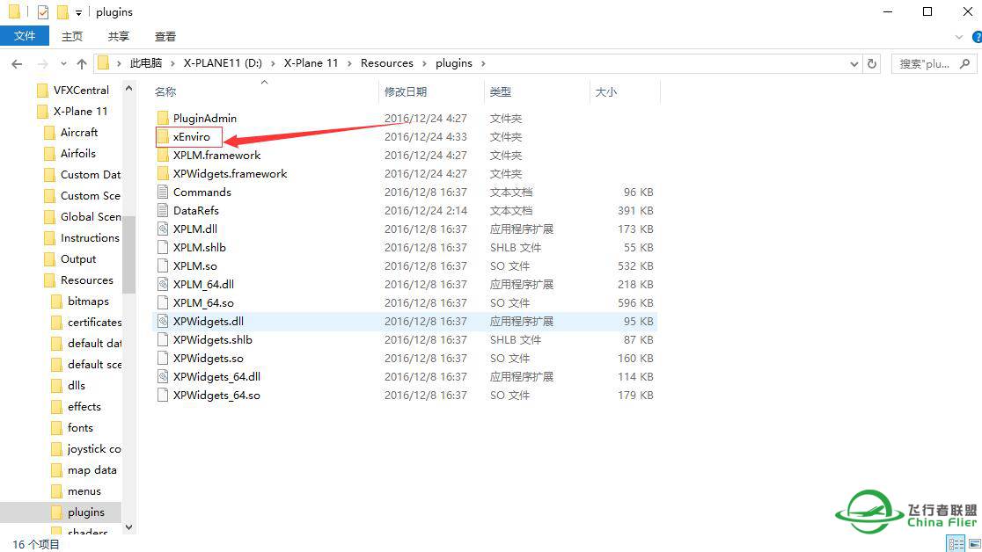Select XPLM.framework folder icon
Image resolution: width=982 pixels, height=552 pixels.
coord(163,155)
